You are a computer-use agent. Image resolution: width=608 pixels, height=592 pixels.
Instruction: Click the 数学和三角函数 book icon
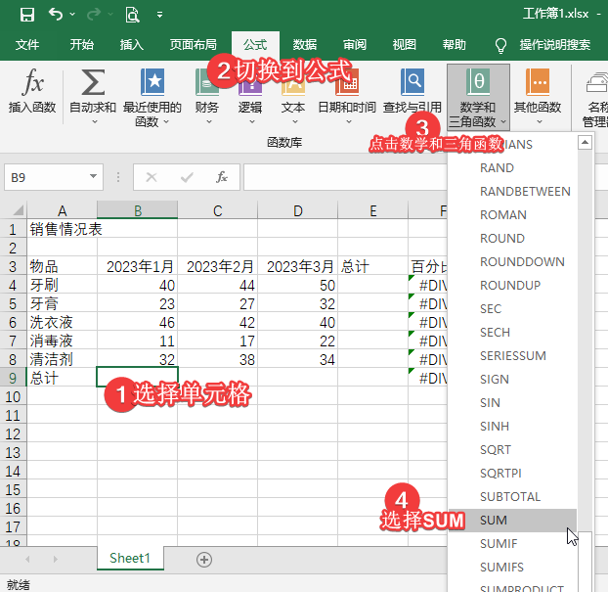click(x=478, y=82)
